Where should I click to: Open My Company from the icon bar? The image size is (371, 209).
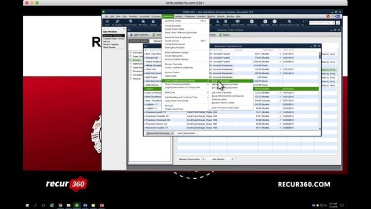[117, 23]
